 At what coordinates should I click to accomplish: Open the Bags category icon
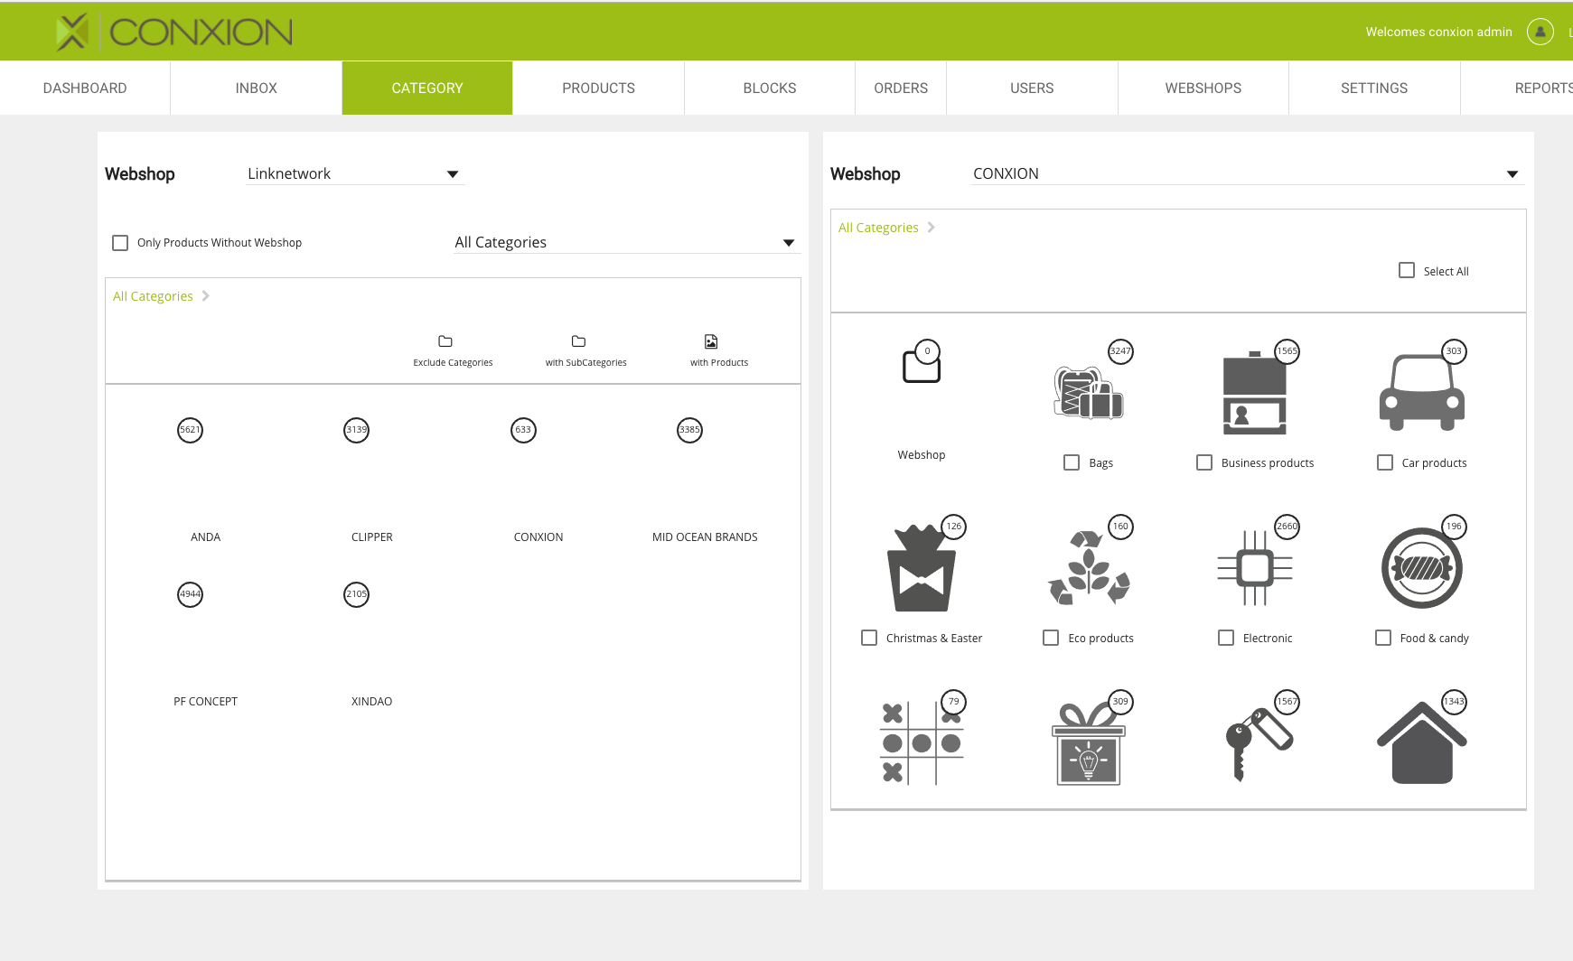point(1089,392)
